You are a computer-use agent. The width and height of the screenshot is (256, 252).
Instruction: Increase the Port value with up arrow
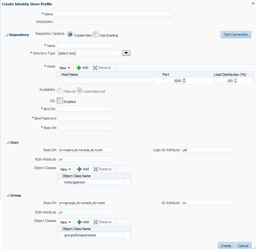coord(184,80)
